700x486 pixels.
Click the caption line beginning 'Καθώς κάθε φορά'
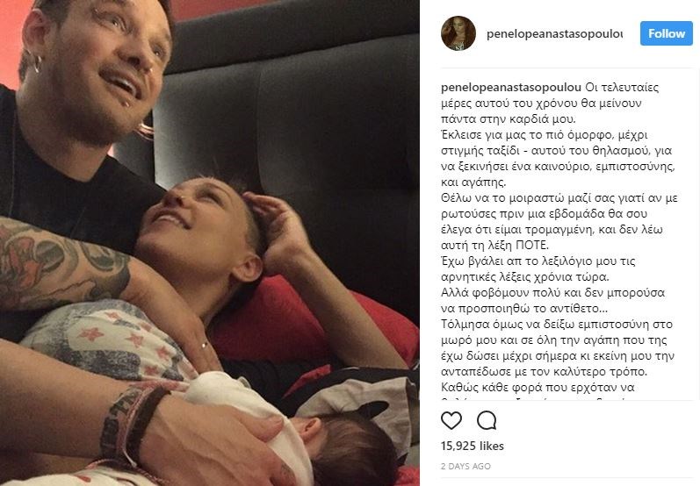point(538,387)
